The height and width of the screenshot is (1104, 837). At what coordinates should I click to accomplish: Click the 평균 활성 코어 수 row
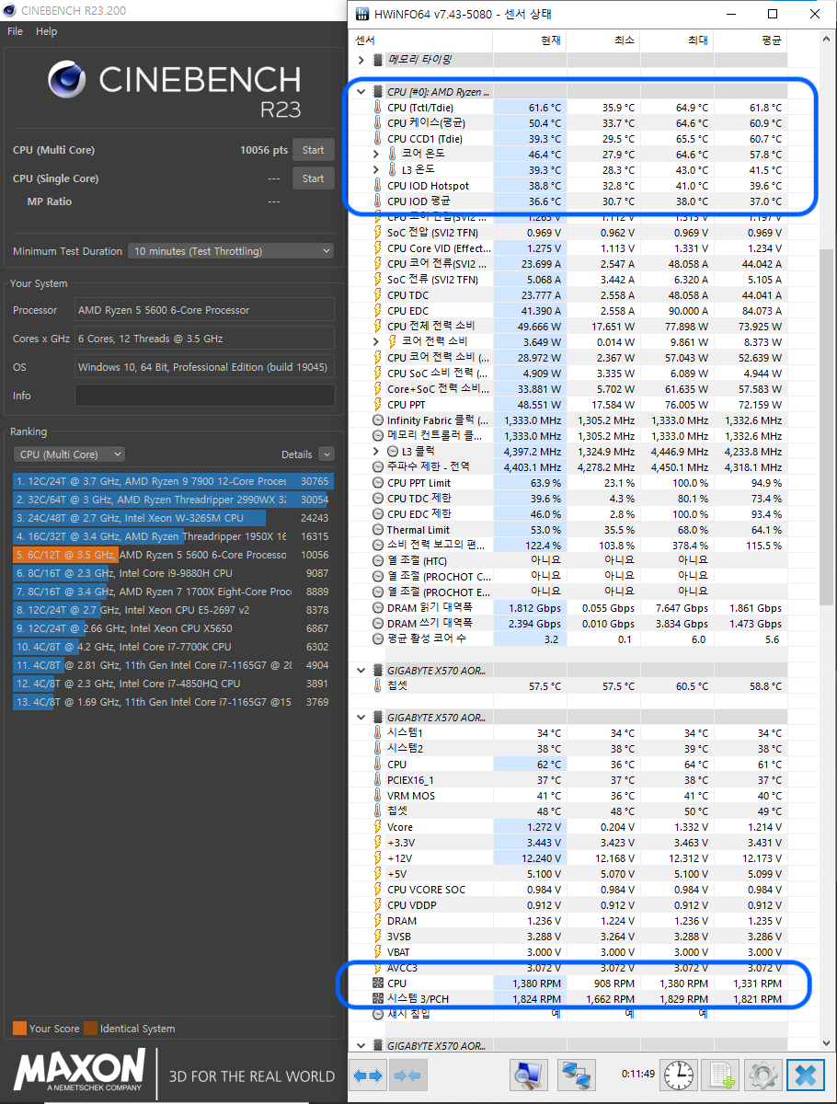568,639
